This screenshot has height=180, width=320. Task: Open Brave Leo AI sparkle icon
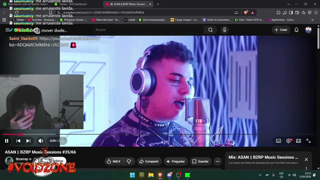pyautogui.click(x=303, y=12)
